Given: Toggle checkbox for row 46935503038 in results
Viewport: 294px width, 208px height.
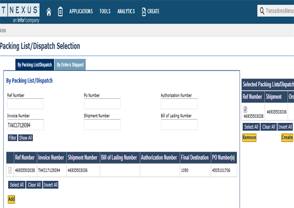Looking at the screenshot, I should [x=10, y=170].
